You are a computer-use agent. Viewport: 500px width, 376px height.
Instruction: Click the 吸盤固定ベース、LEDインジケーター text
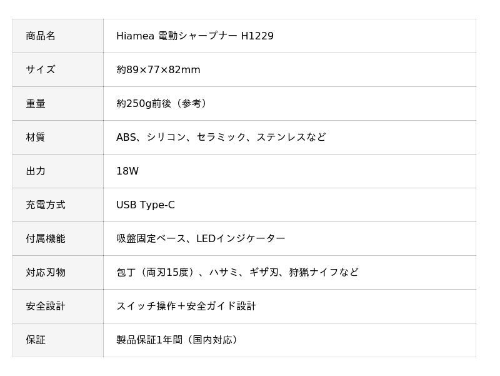[x=201, y=238]
